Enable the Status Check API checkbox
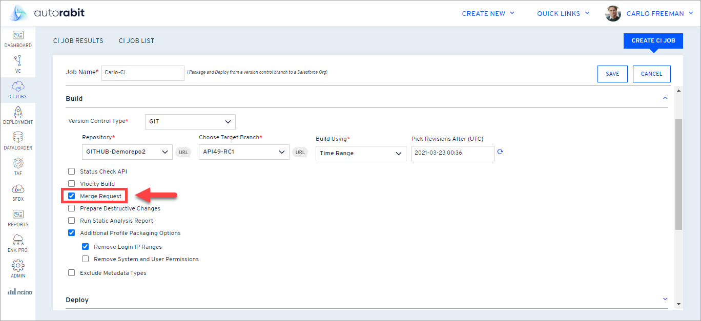Screen dimensions: 701x321 click(72, 172)
